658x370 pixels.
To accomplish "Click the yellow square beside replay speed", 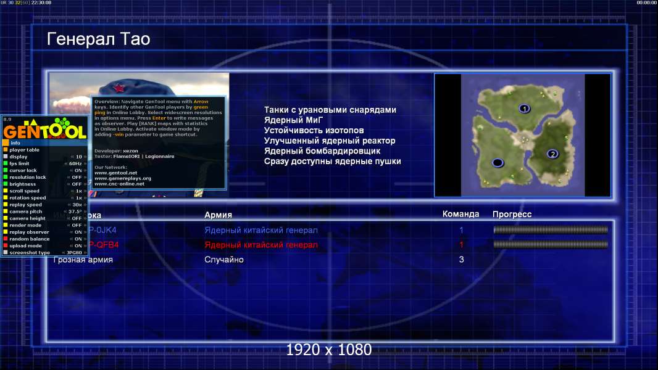I will coord(6,205).
